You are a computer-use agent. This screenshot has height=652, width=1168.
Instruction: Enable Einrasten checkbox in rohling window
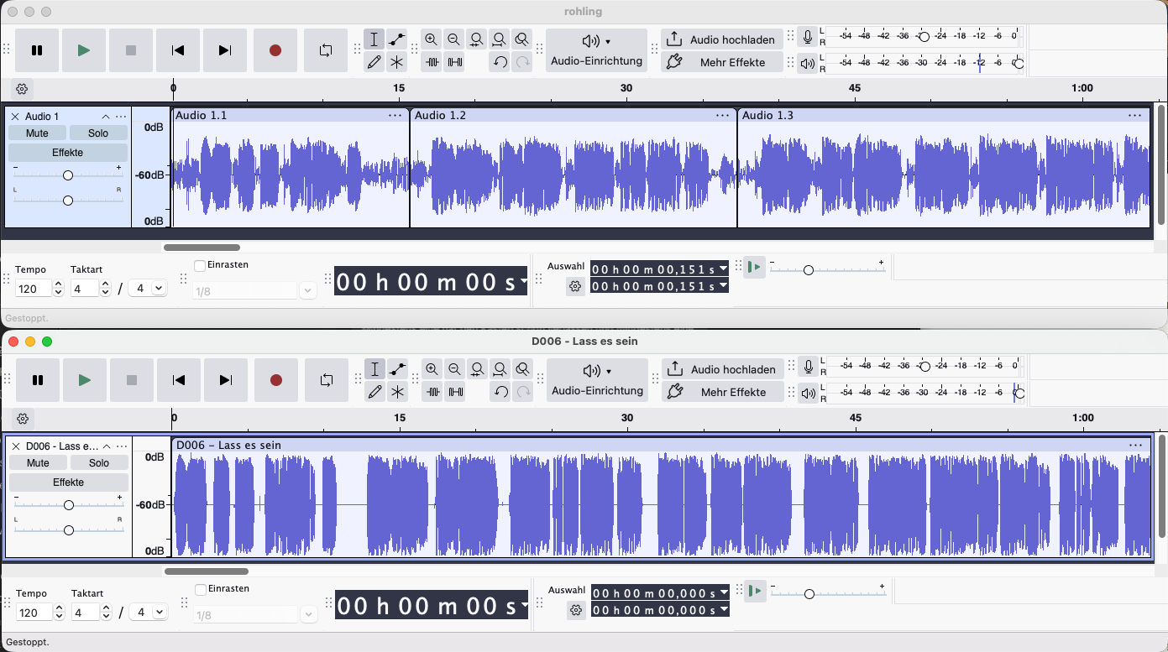pyautogui.click(x=200, y=265)
